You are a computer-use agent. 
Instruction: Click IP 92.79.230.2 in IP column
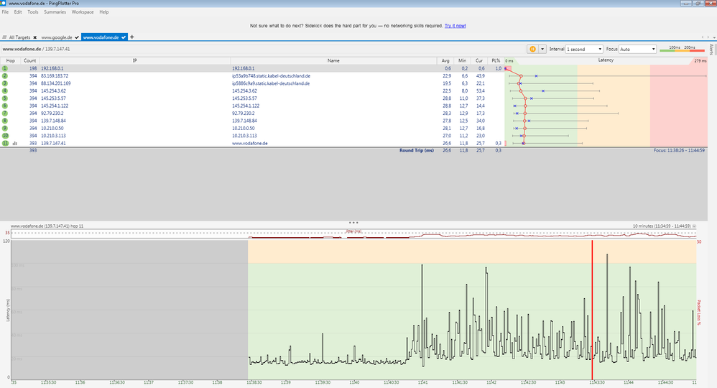52,113
